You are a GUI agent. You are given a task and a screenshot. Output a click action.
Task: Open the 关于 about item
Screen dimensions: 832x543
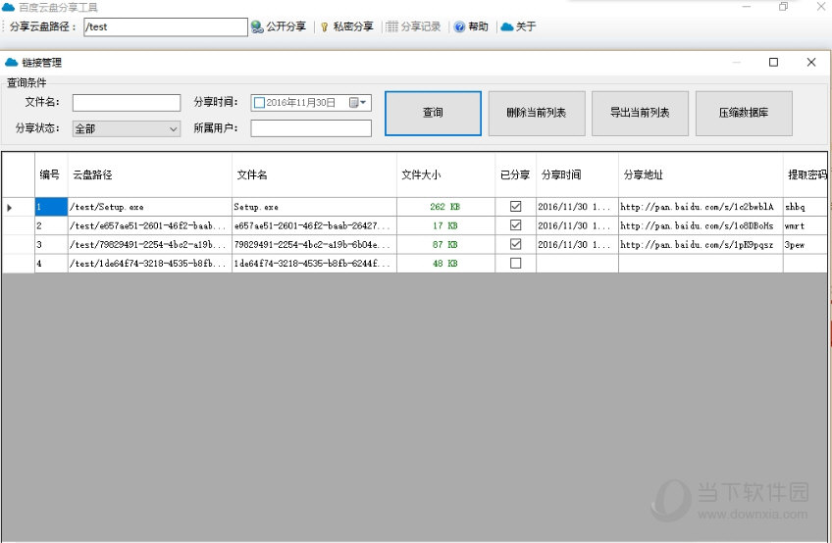pyautogui.click(x=518, y=26)
